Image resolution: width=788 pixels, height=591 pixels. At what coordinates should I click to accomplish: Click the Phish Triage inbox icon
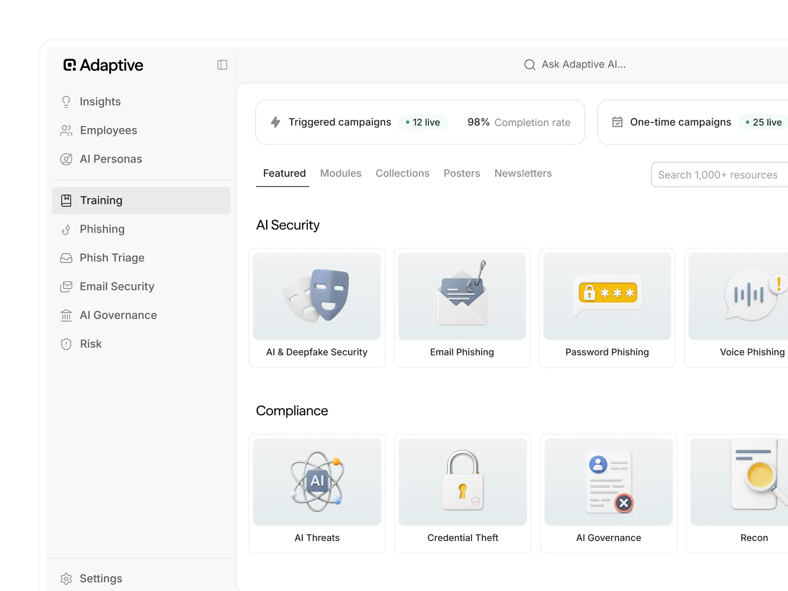[x=66, y=258]
